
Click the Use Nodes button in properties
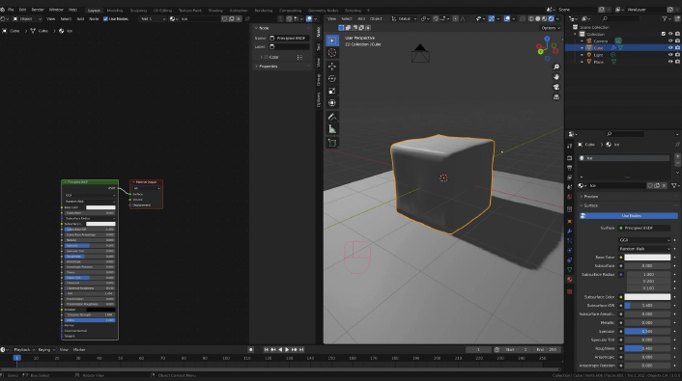point(629,215)
